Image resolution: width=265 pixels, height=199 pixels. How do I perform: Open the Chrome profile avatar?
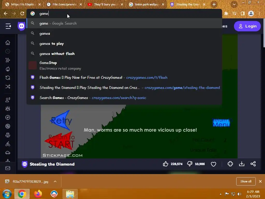tap(251, 13)
